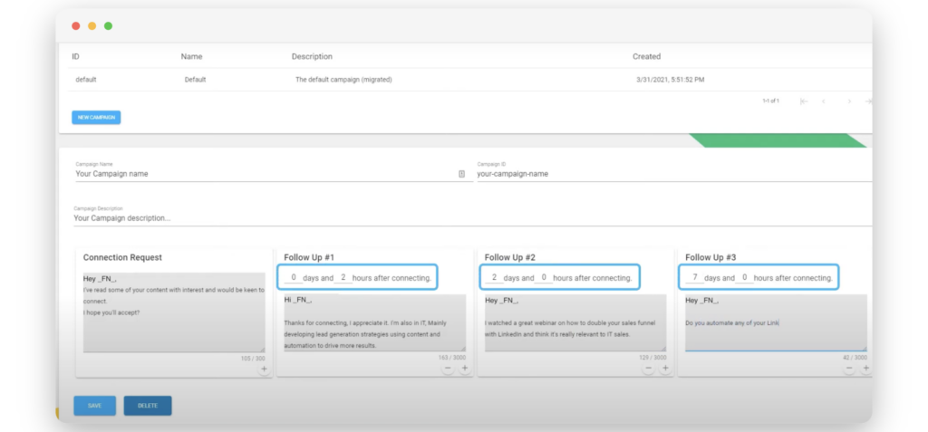Click the minus icon under Follow Up #3
Image resolution: width=928 pixels, height=432 pixels.
[x=849, y=369]
